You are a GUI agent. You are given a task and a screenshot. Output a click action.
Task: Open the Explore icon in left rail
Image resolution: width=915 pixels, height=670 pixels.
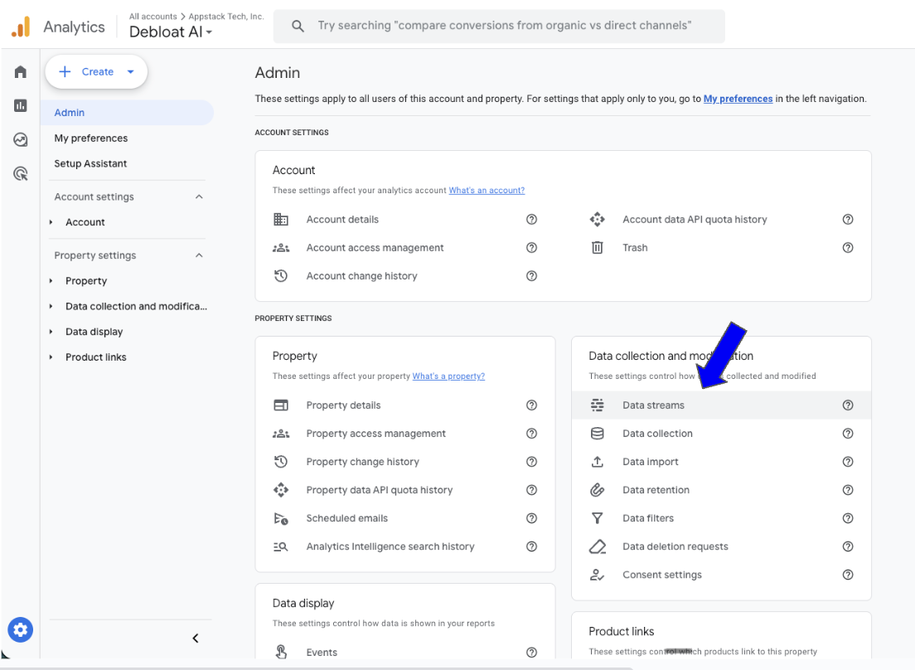[21, 140]
